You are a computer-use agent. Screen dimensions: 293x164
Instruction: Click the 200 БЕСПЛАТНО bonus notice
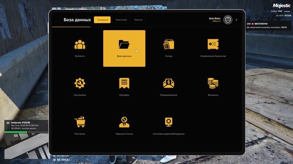point(268,26)
